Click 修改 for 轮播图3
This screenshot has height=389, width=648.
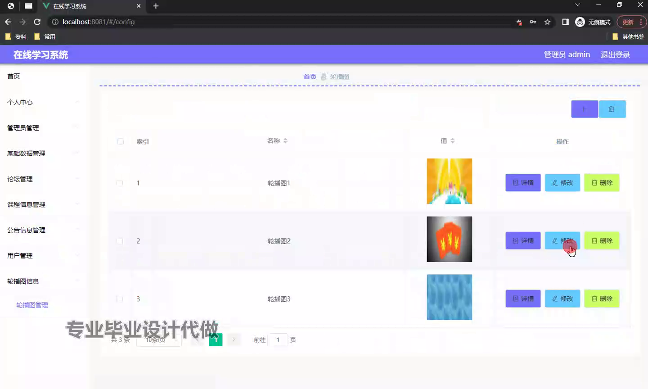click(x=562, y=299)
